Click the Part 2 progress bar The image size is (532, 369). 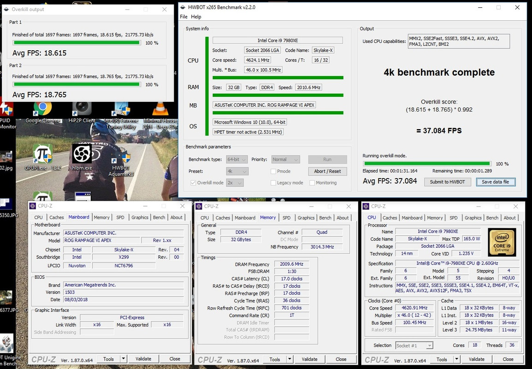(x=77, y=84)
